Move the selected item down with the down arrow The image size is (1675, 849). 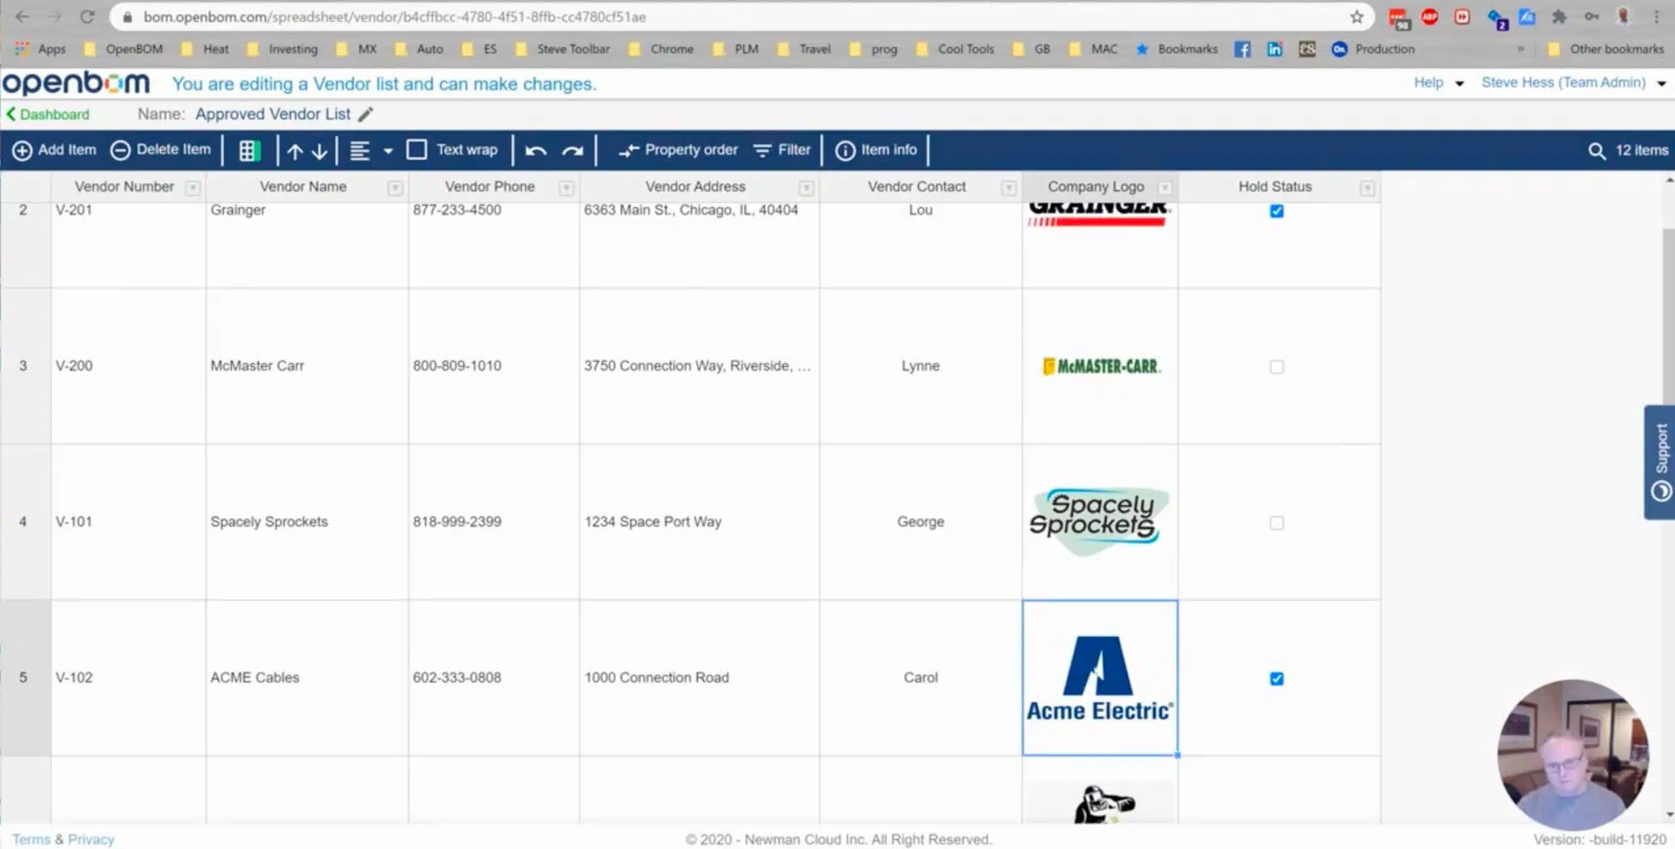tap(319, 151)
